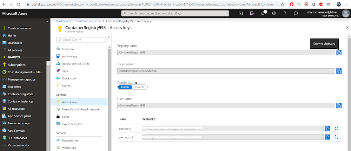Screen dimensions: 351x151
Task: Click the Microsoft Azure logo text
Action: (15, 13)
